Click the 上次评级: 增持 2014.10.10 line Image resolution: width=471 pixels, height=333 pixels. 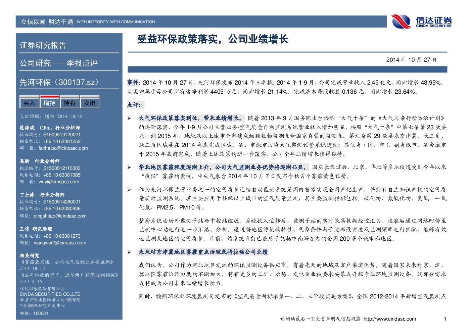tap(51, 116)
